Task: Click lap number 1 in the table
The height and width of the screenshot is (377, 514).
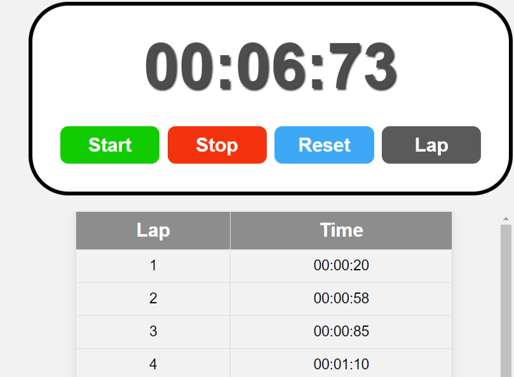Action: 153,266
